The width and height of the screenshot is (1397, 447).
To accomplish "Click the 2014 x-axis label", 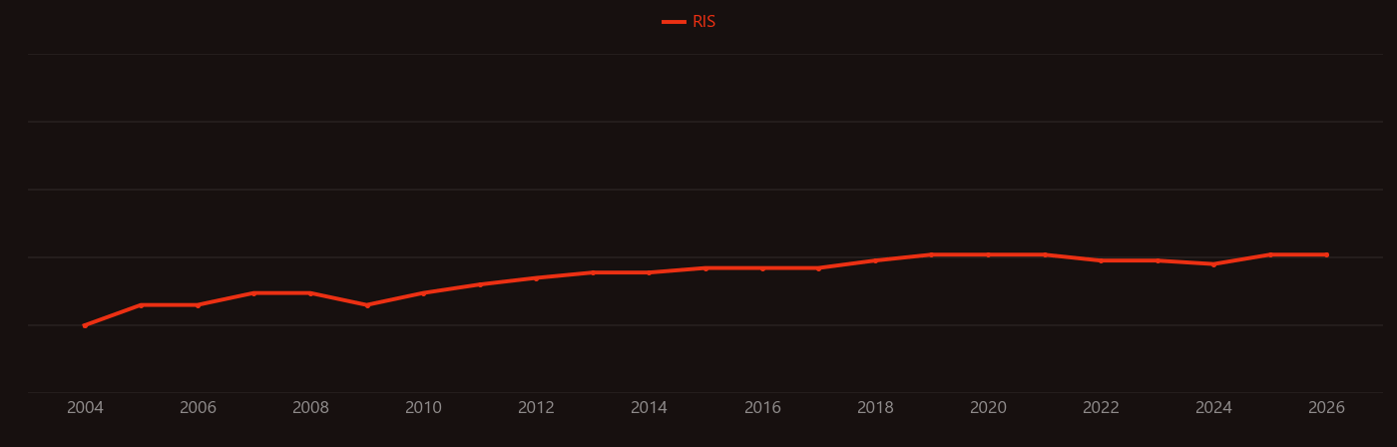I will pyautogui.click(x=650, y=408).
